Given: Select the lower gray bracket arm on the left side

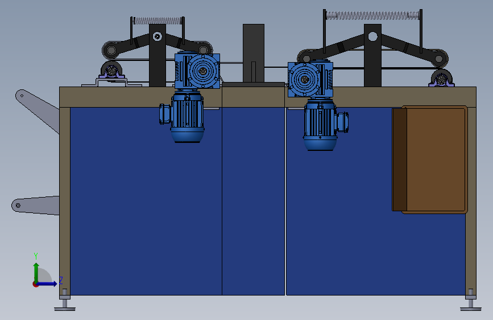Looking at the screenshot, I should coord(35,206).
